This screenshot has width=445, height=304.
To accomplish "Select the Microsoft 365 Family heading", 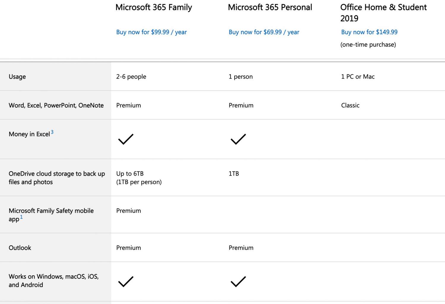I will coord(154,7).
